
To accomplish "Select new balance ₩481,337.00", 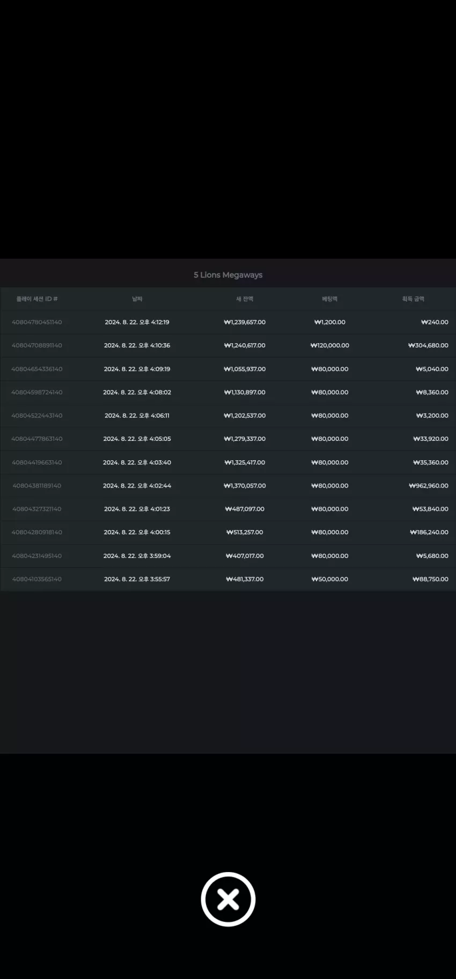I will coord(245,579).
